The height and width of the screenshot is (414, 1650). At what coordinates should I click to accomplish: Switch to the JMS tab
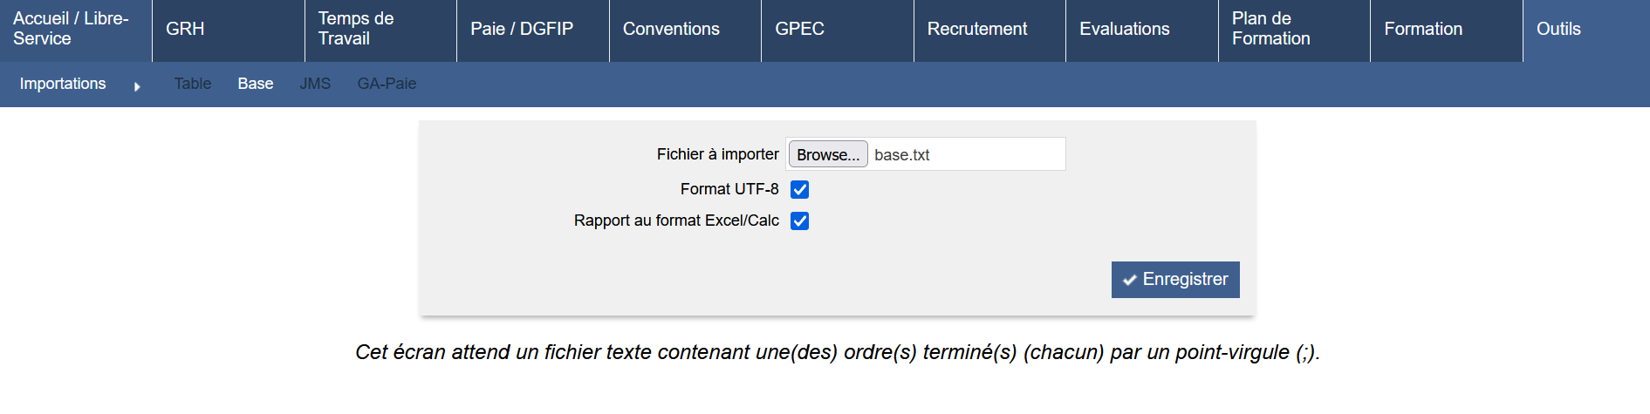click(x=315, y=84)
